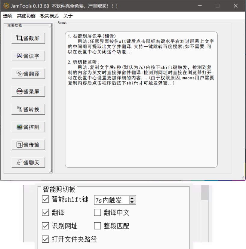Open the 酱转换 conversion function
Image resolution: width=246 pixels, height=249 pixels.
28,109
